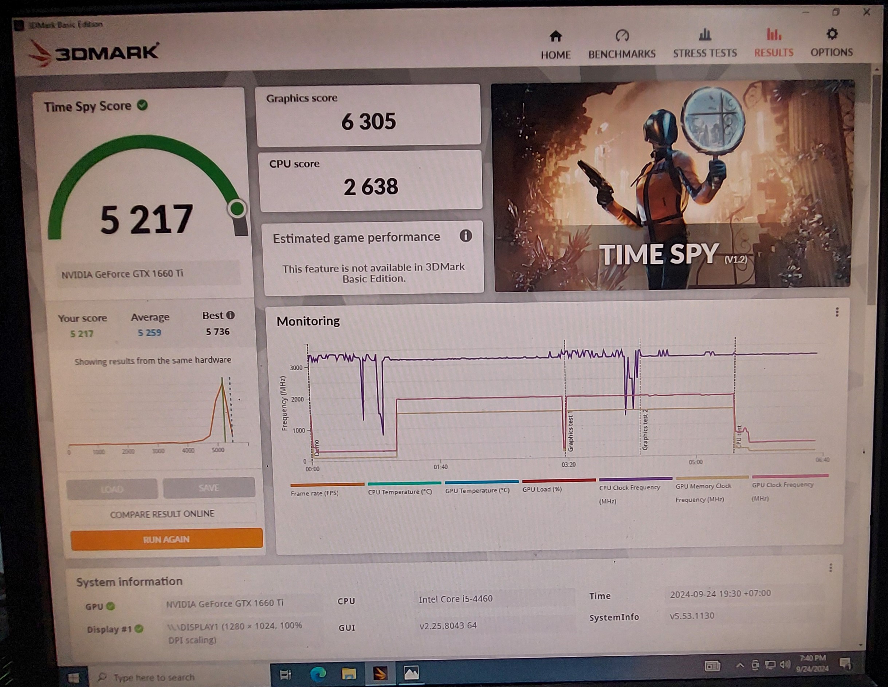
Task: Open Stress Tests bar chart icon
Action: pos(705,35)
